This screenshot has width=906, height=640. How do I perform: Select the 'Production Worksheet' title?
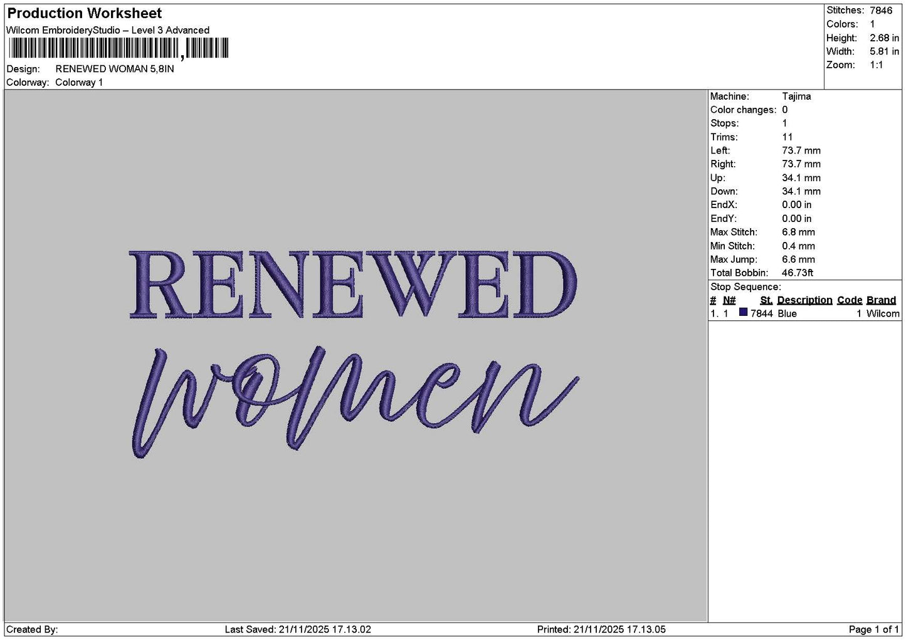tap(84, 13)
